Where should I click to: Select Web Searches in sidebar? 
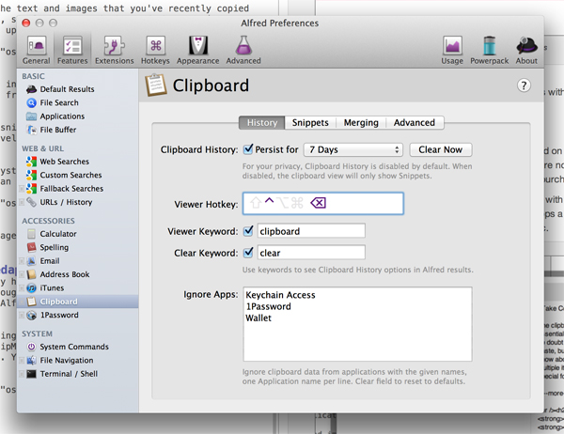[x=57, y=162]
